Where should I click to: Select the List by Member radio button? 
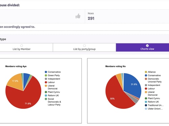pyautogui.click(x=22, y=46)
